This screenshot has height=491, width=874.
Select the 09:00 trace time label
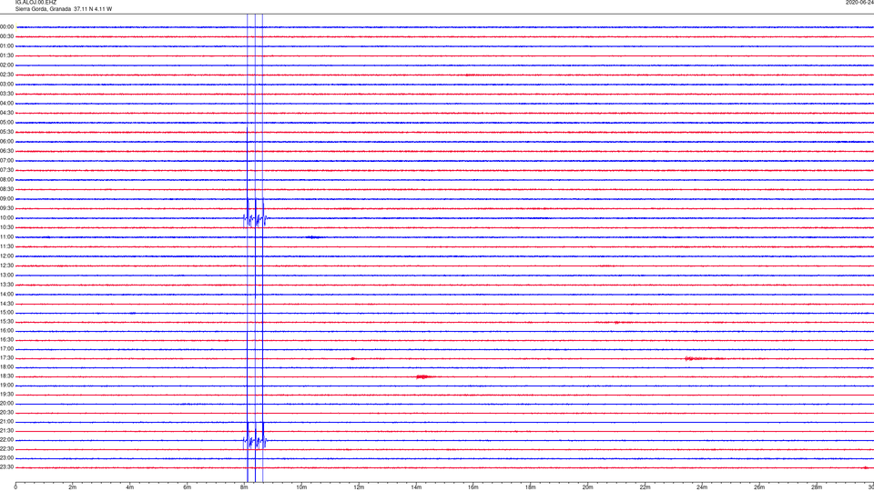pyautogui.click(x=7, y=199)
